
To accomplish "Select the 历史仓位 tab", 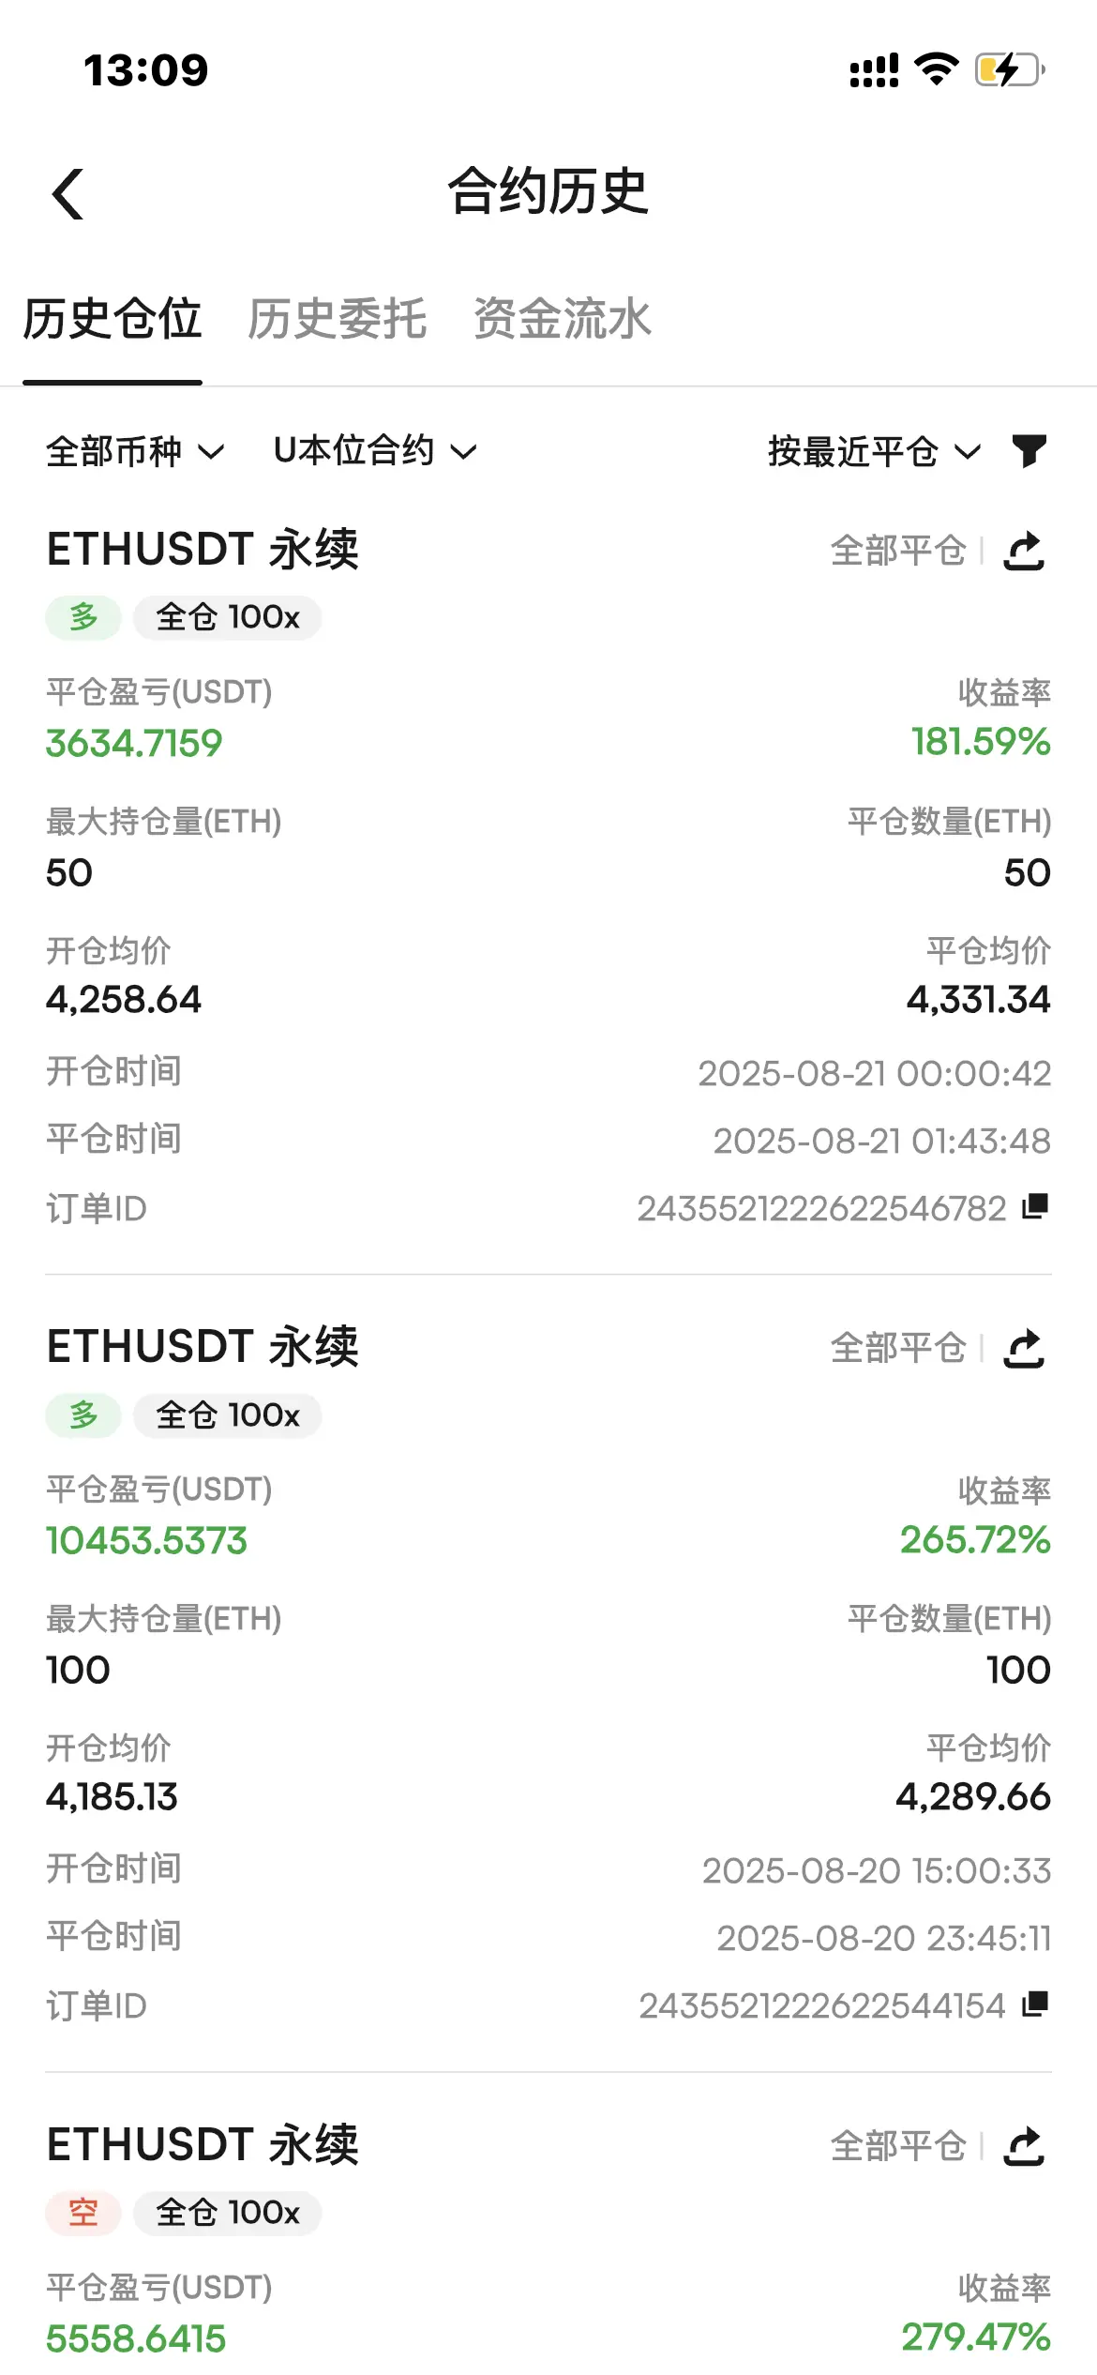I will 113,318.
